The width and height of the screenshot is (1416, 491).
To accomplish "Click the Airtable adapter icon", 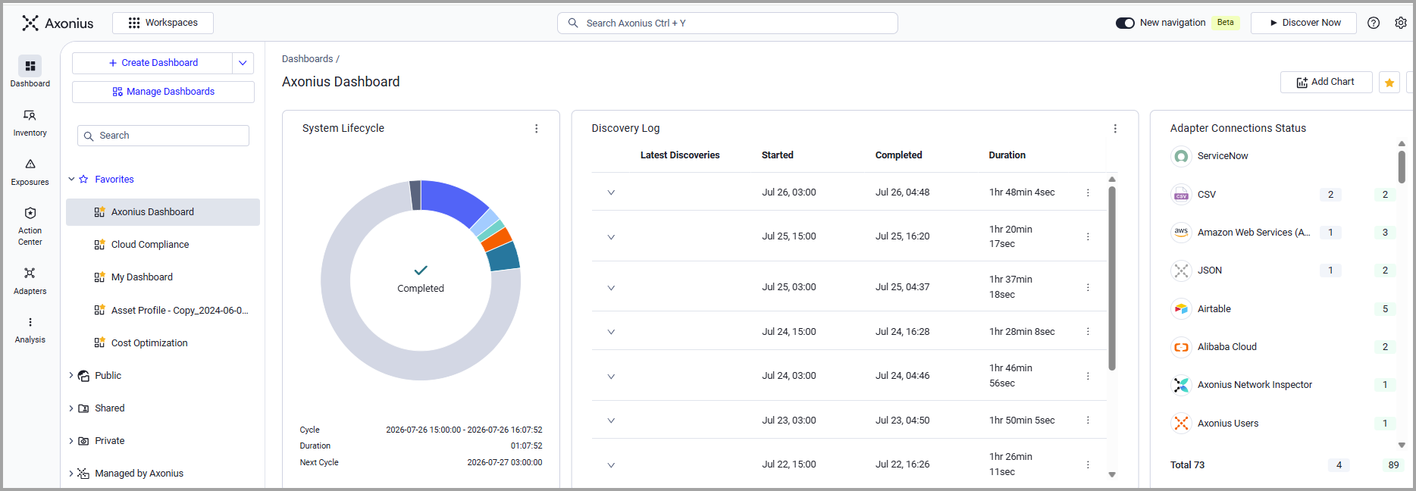I will tap(1181, 309).
